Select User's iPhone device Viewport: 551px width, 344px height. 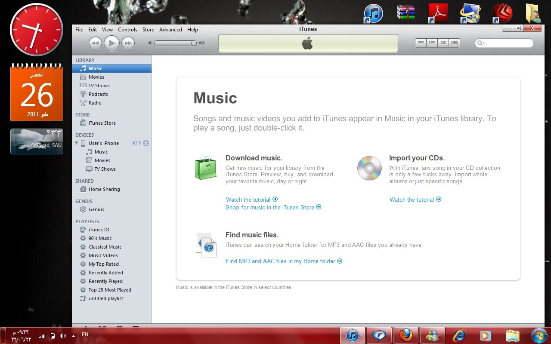click(103, 143)
